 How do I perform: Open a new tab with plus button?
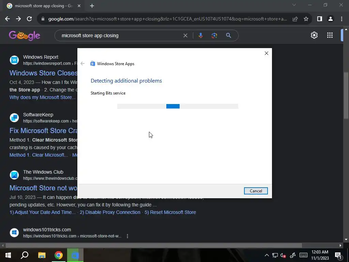point(92,6)
